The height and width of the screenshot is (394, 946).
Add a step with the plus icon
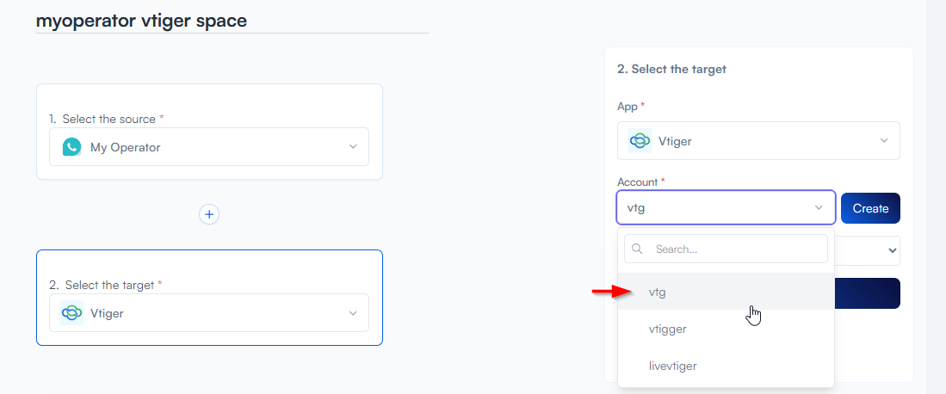tap(209, 214)
